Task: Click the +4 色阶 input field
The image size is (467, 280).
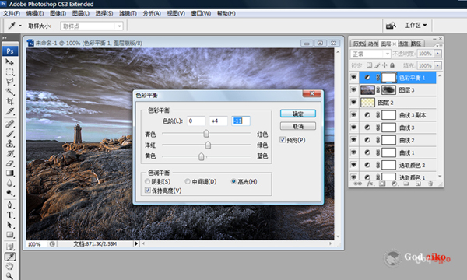Action: coord(218,121)
